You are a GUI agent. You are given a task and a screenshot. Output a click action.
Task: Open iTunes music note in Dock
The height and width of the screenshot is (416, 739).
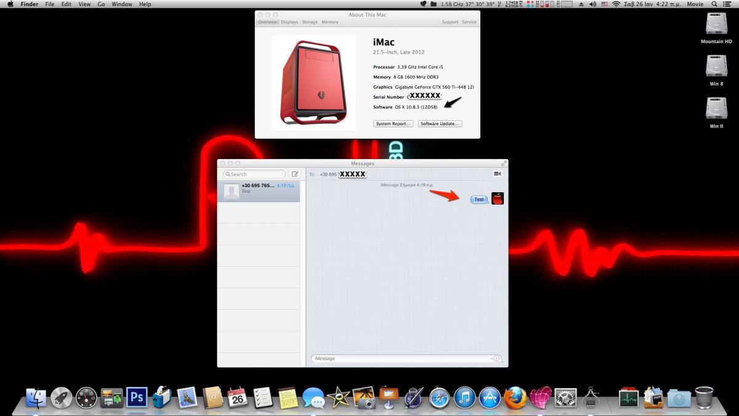(x=465, y=398)
